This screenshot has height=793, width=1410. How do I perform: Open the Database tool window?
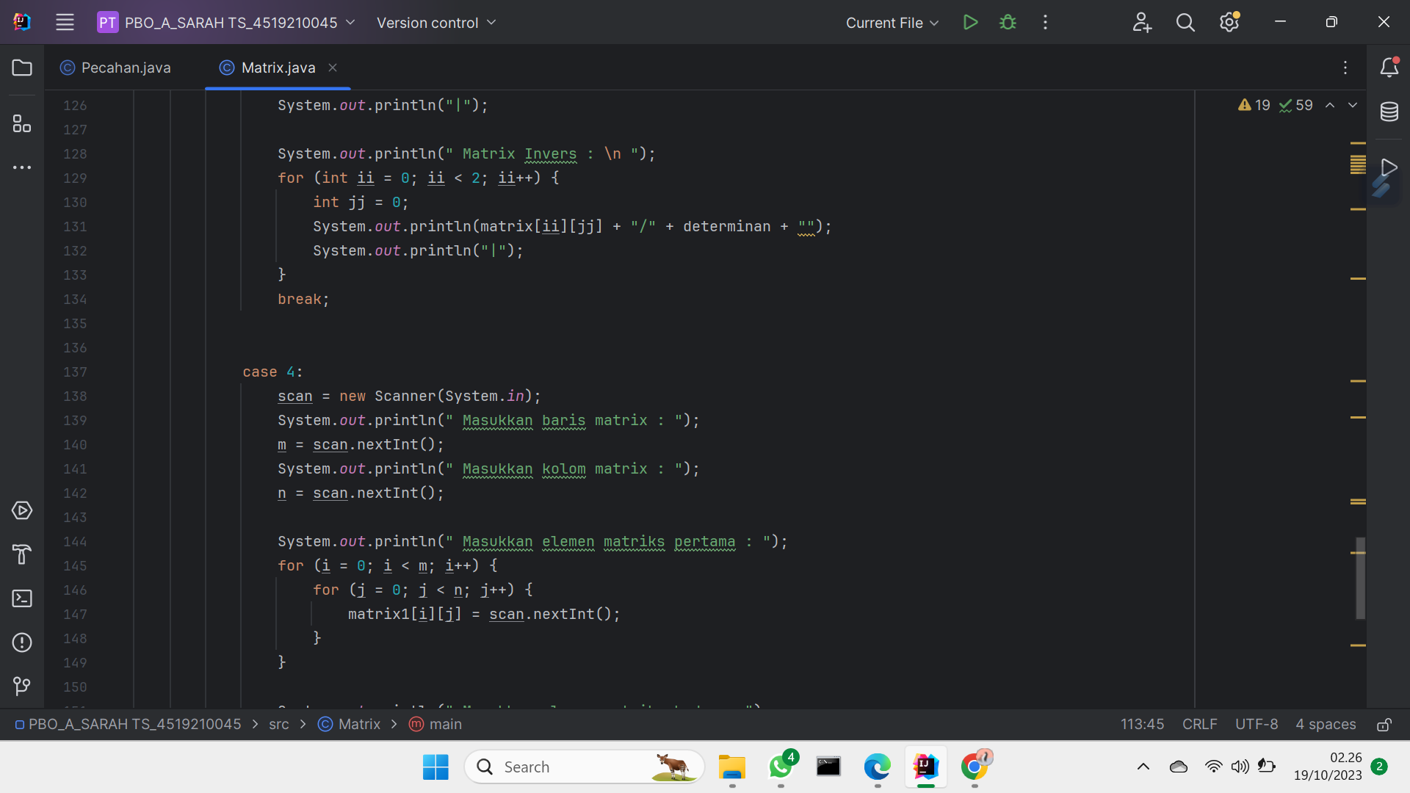point(1389,112)
